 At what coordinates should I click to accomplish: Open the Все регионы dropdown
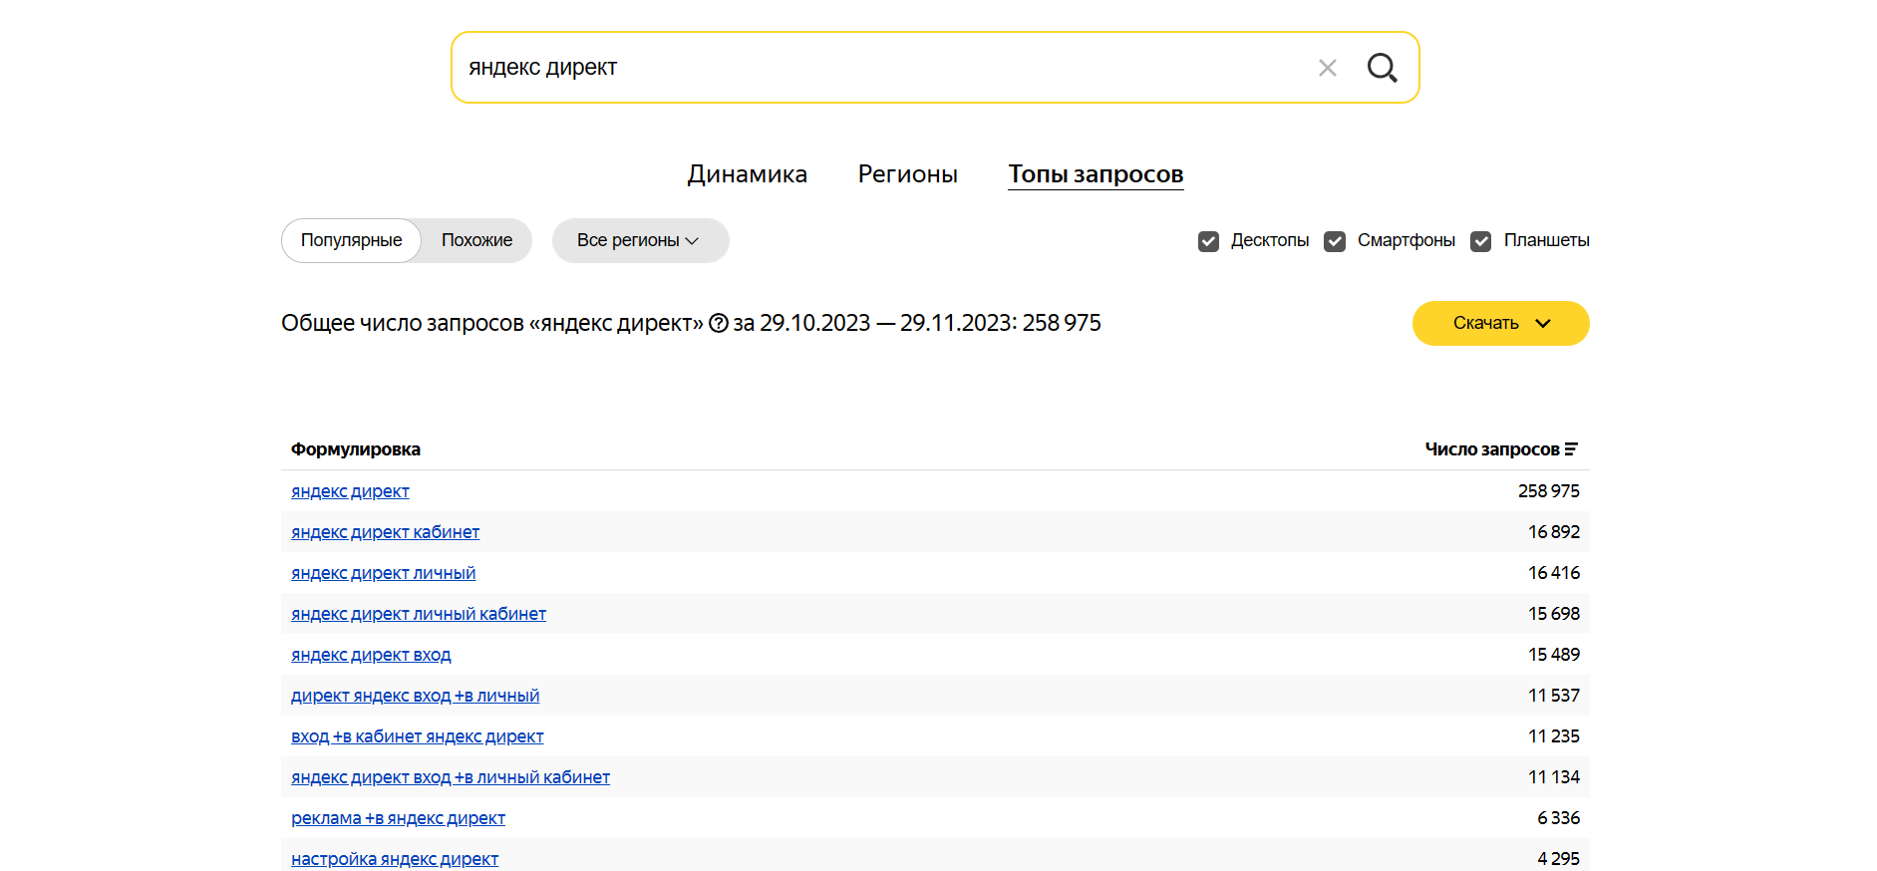[x=640, y=240]
